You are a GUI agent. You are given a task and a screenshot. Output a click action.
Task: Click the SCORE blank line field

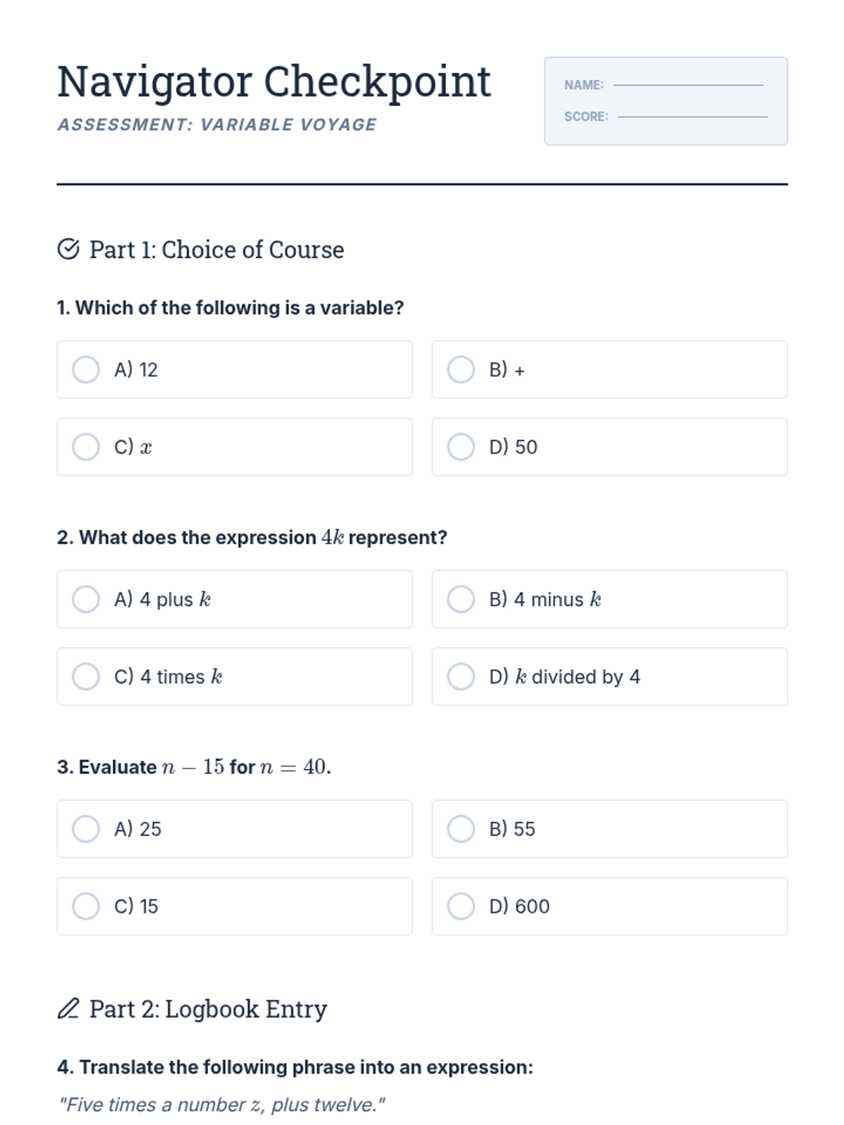(x=692, y=116)
